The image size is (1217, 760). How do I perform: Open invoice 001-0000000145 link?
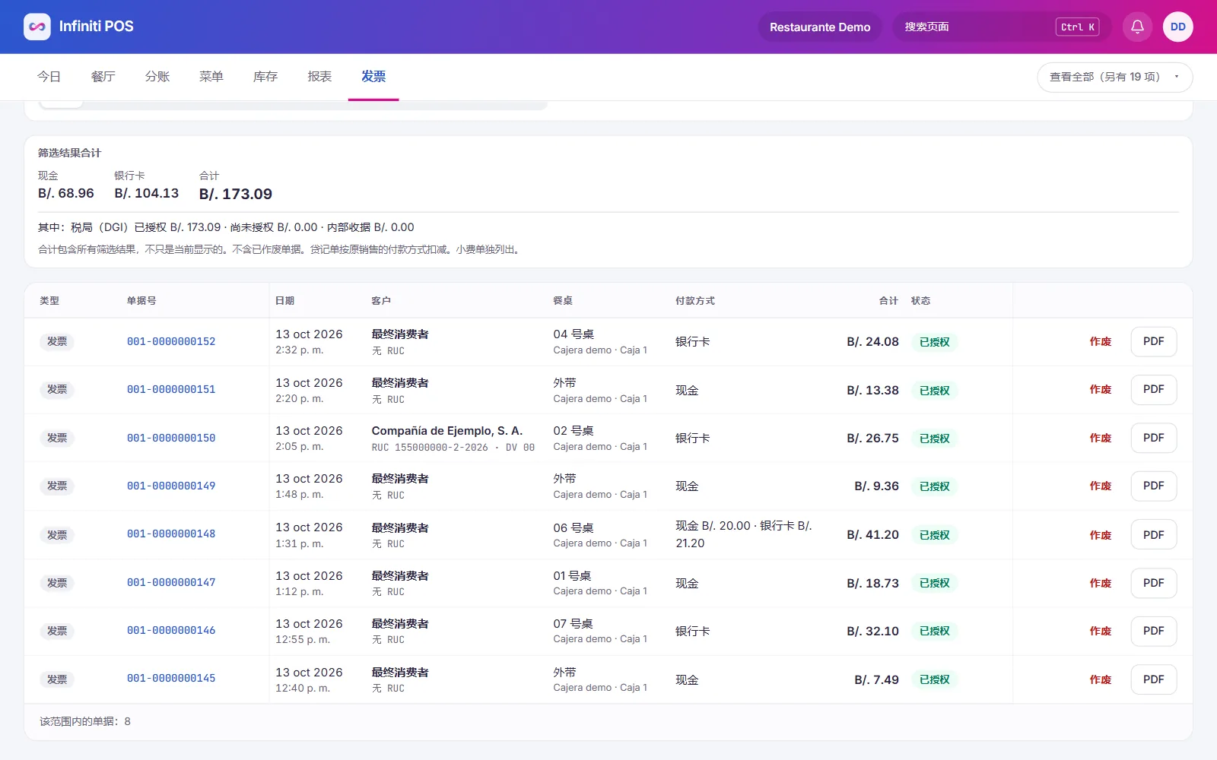(171, 679)
